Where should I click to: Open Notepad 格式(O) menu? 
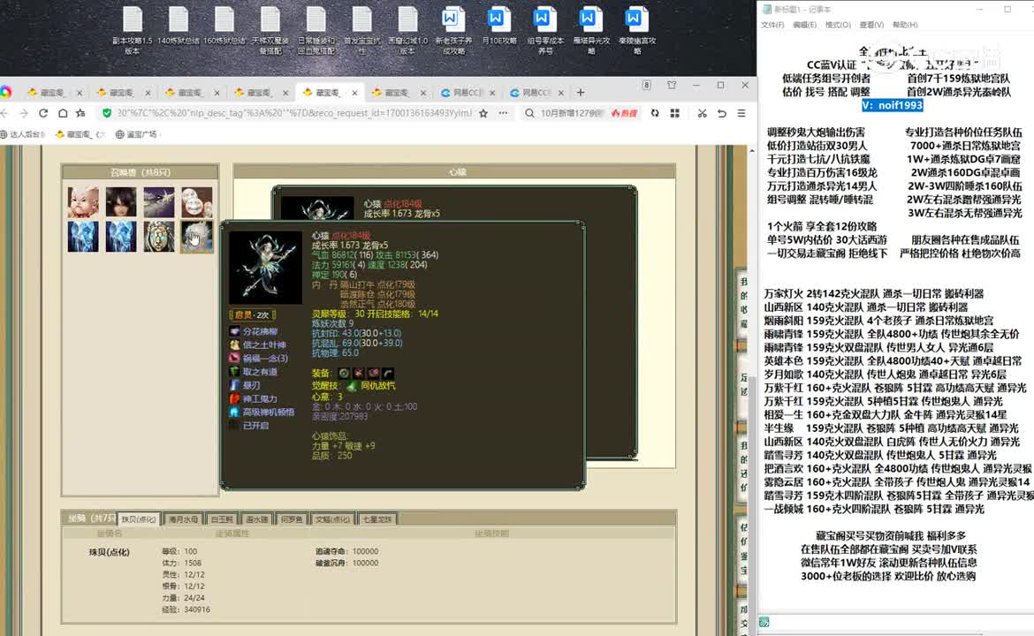click(x=838, y=25)
